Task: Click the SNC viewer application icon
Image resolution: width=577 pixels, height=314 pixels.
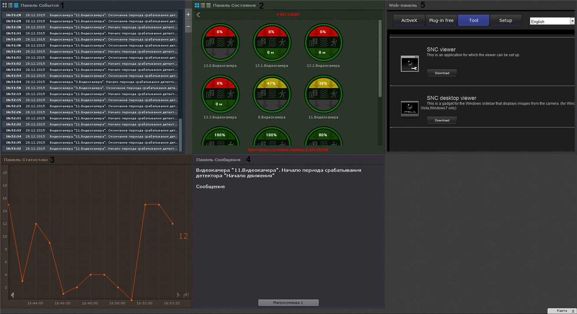Action: (x=410, y=63)
